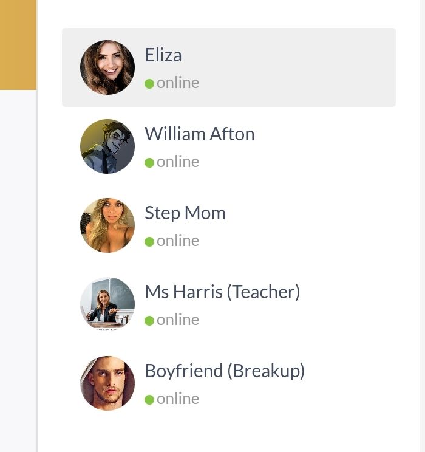Click the "online" status text under Eliza
This screenshot has width=425, height=452.
(178, 83)
